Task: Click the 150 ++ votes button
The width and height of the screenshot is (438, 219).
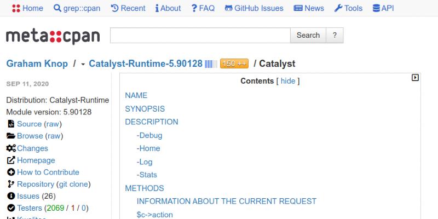Action: click(x=234, y=64)
